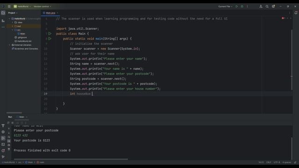
Task: Open Version control dropdown
Action: tap(42, 6)
